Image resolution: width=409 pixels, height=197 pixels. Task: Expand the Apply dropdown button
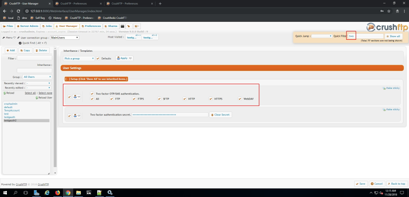(125, 58)
